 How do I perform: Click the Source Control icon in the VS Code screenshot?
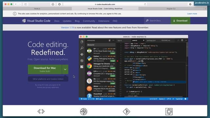pos(82,54)
